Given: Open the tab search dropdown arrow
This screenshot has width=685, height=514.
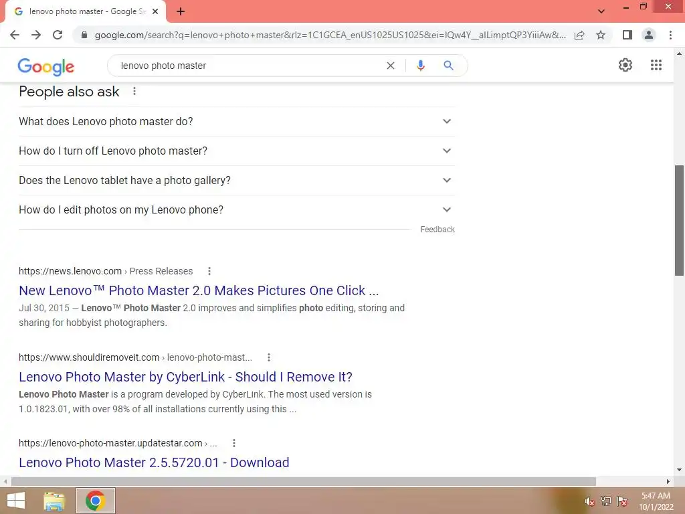Looking at the screenshot, I should [601, 11].
